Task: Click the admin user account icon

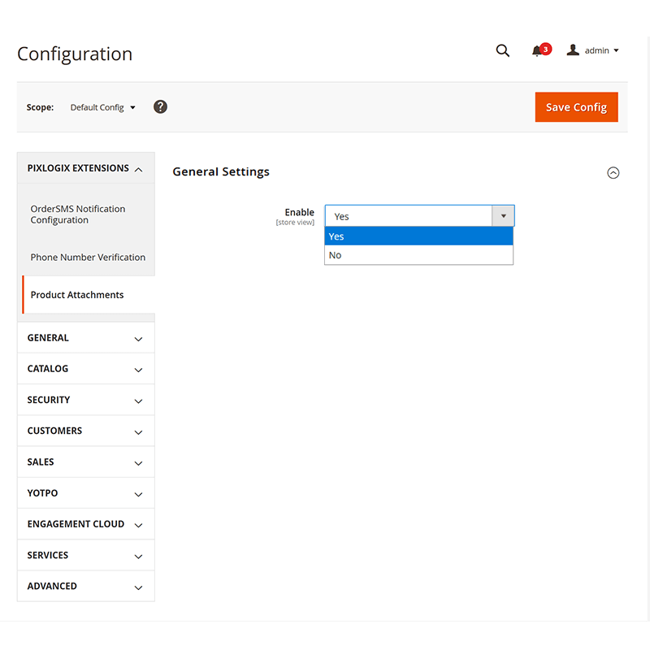Action: [x=573, y=50]
